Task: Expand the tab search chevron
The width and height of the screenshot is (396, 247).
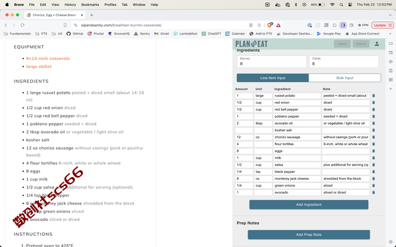Action: [390, 15]
